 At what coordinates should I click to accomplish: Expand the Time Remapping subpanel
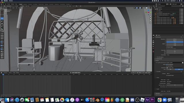coord(160,57)
